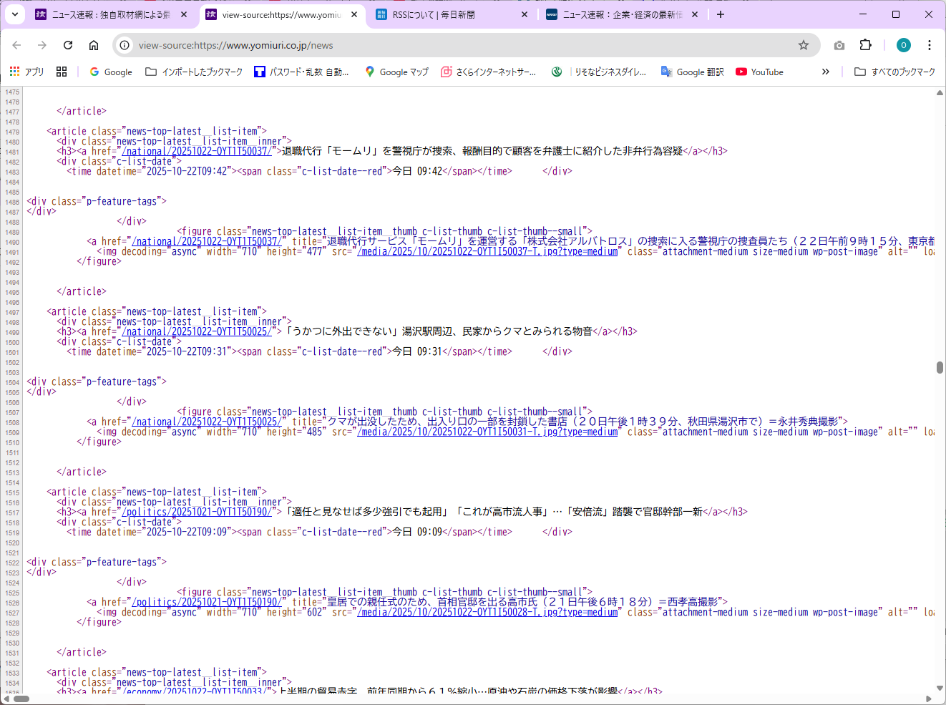Open the Chrome three-dot menu
The height and width of the screenshot is (705, 946).
click(x=930, y=45)
